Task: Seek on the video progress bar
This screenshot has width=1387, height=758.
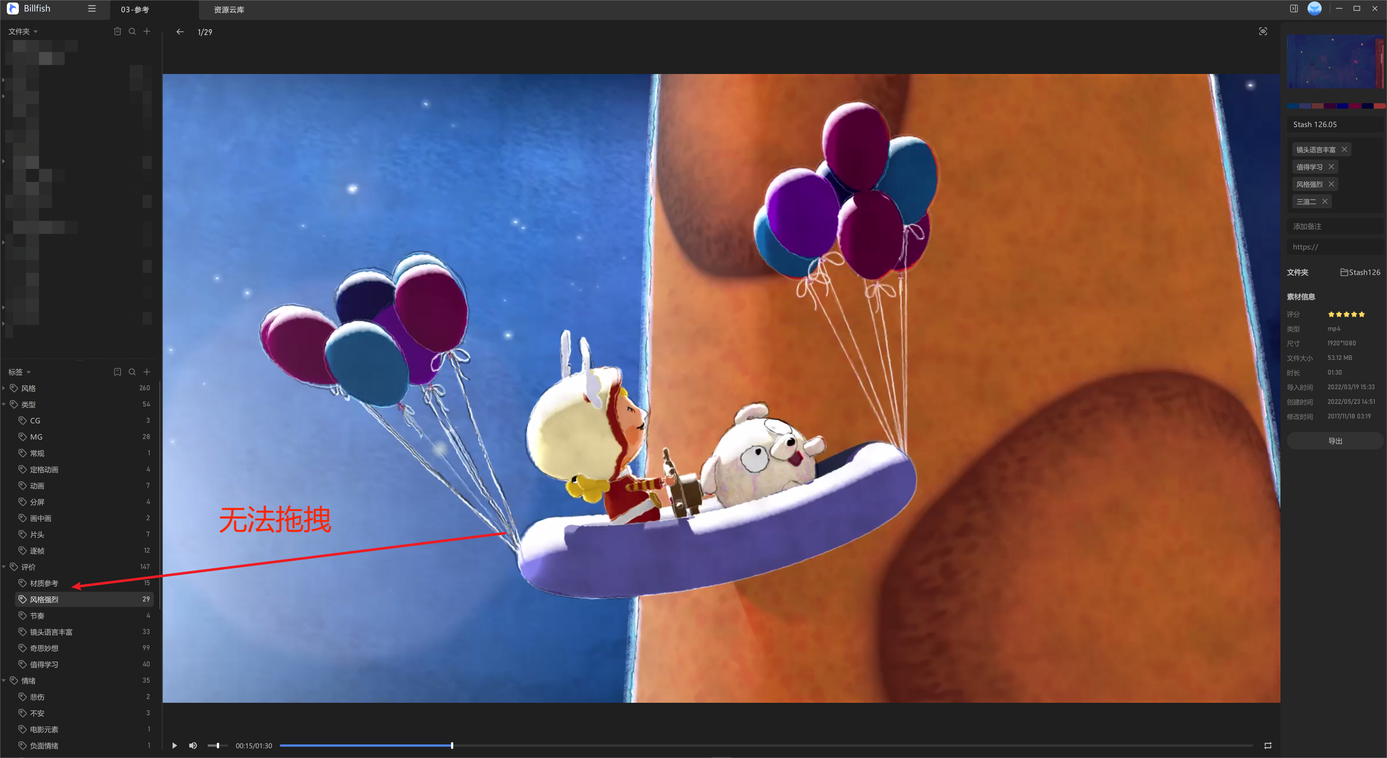Action: click(766, 745)
